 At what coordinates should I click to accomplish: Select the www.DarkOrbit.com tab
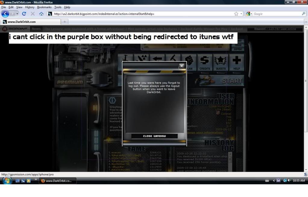30,22
